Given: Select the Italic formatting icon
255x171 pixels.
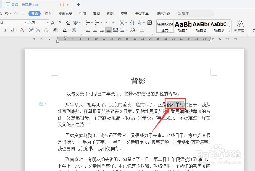Looking at the screenshot, I should 5,29.
